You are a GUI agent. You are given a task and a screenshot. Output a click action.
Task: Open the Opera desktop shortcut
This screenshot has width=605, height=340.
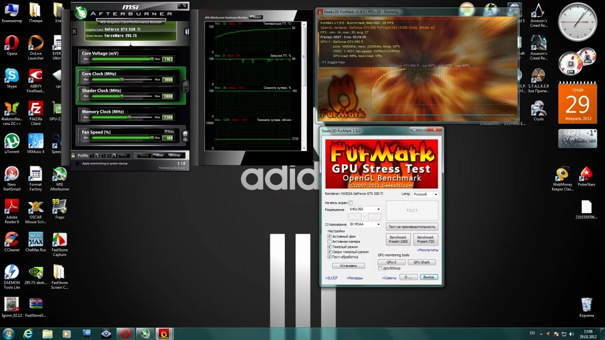[x=12, y=45]
